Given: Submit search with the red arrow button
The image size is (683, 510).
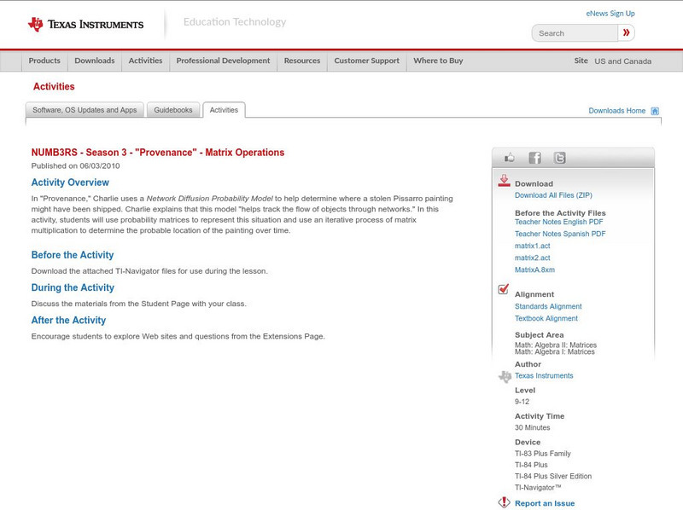Looking at the screenshot, I should 626,32.
